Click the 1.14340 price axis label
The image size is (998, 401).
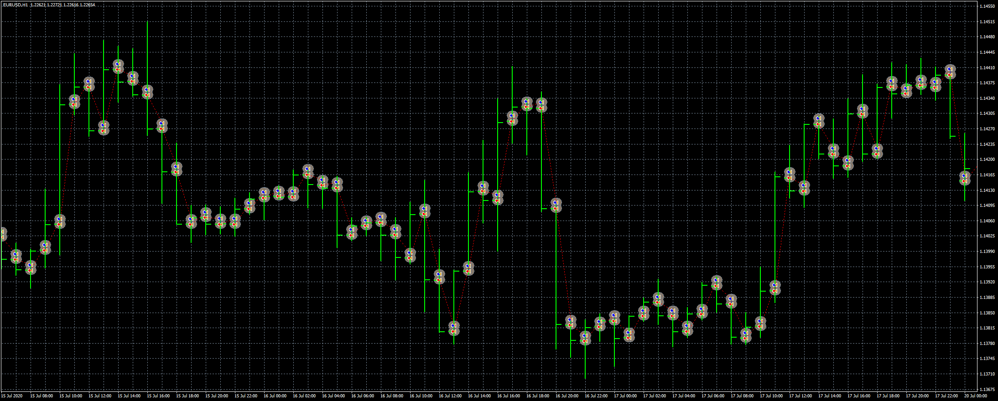click(x=987, y=98)
